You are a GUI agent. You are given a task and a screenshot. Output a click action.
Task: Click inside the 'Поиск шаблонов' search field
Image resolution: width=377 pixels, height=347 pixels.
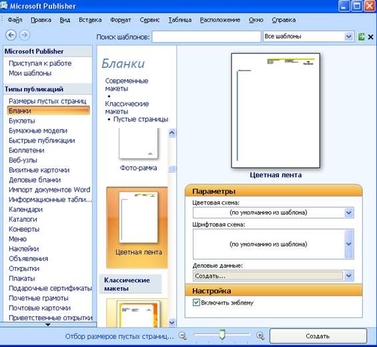pos(207,37)
